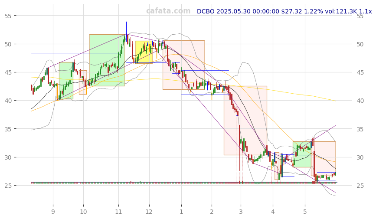
Task: Click the 35 label on left price axis
Action: (x=8, y=129)
